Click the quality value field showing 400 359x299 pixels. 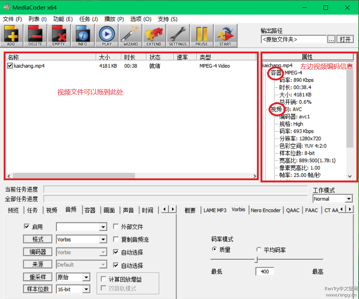(265, 272)
